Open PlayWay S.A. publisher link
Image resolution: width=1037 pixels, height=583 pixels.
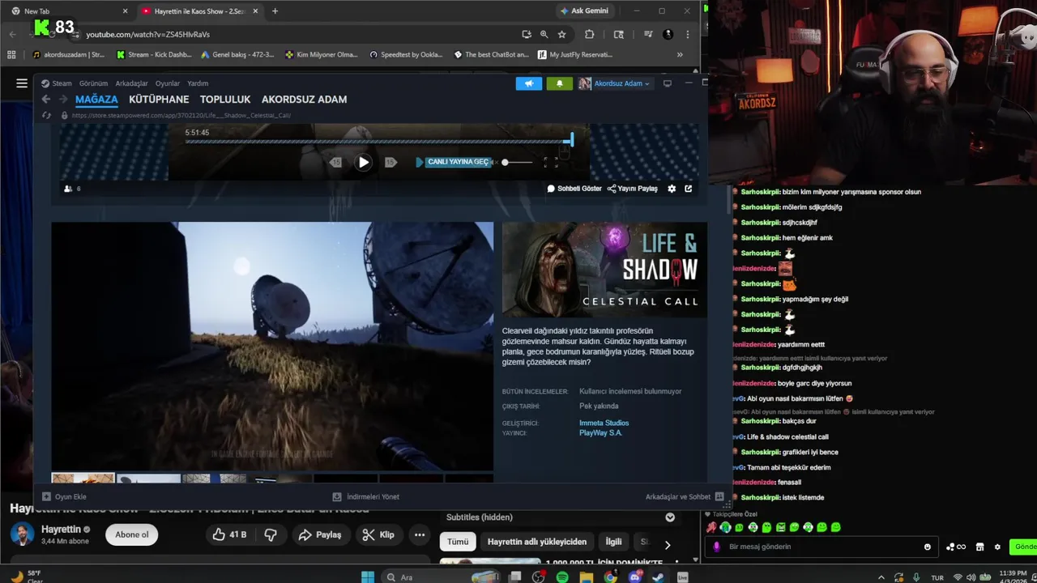click(600, 433)
